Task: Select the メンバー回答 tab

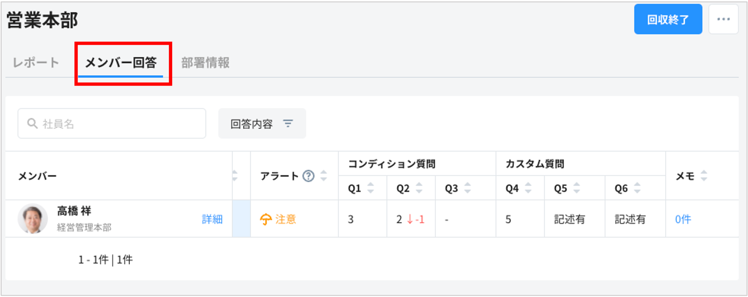Action: pos(121,63)
